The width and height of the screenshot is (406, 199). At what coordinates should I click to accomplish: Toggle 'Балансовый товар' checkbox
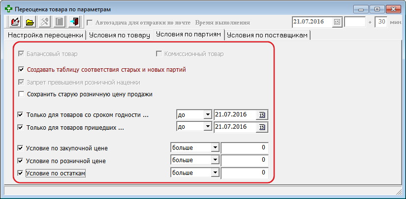click(x=21, y=54)
